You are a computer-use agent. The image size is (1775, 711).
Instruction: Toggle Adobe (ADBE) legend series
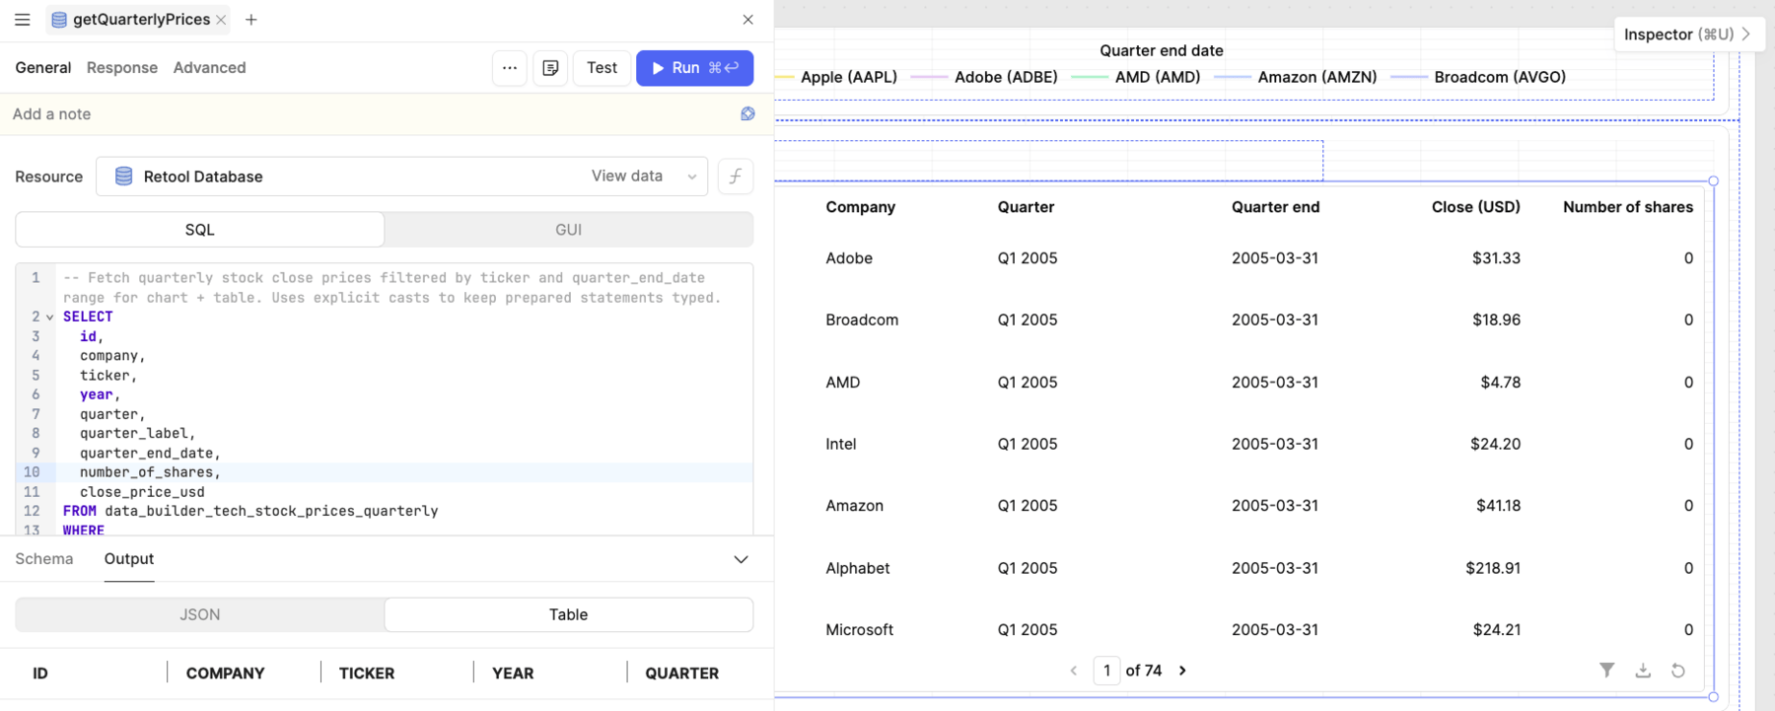pyautogui.click(x=984, y=77)
